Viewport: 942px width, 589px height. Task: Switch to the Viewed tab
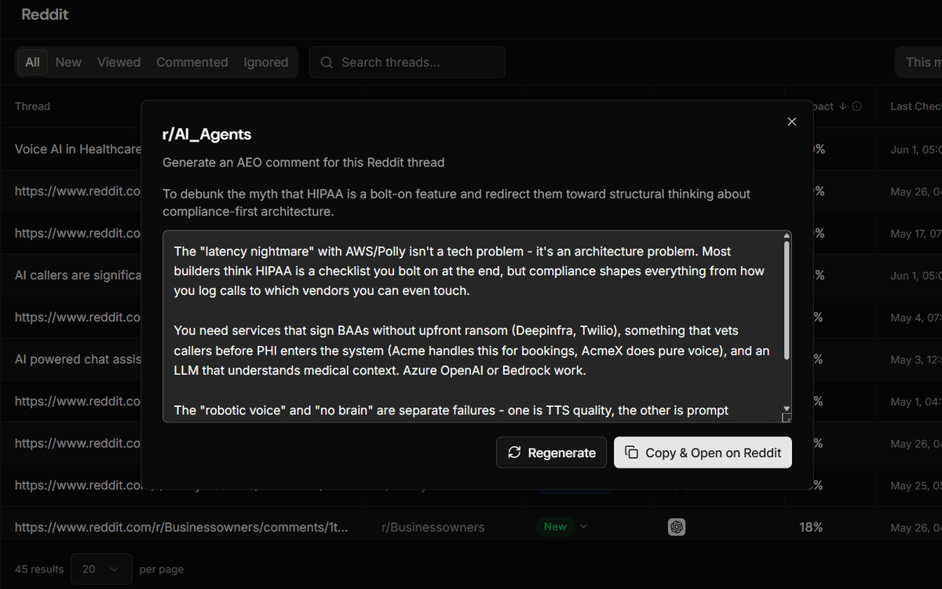[x=119, y=62]
